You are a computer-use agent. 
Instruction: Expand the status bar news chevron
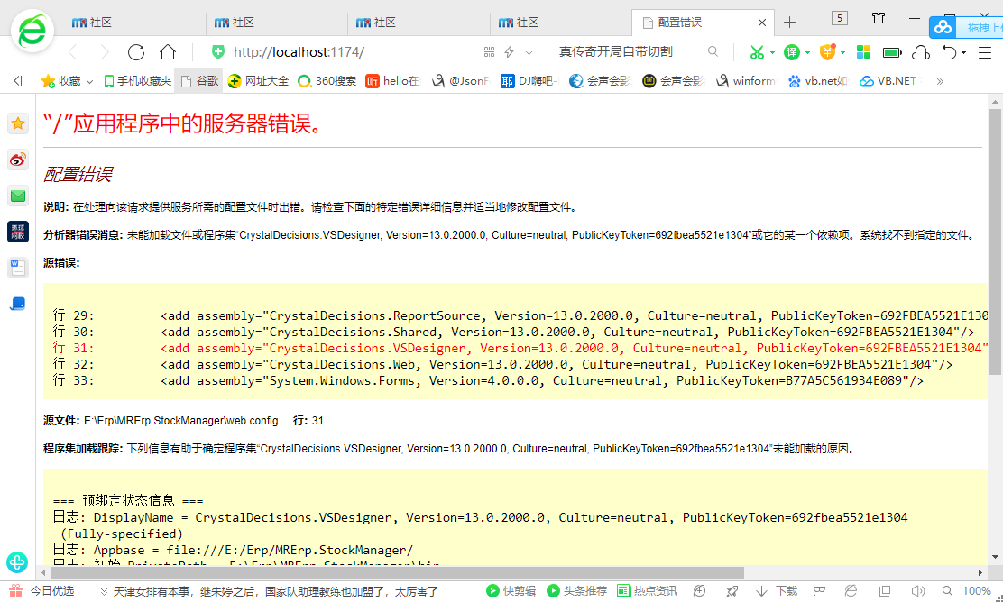tap(104, 592)
